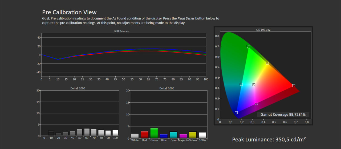
Task: Click the Blue bar in the DeltaE chart
Action: click(x=164, y=136)
